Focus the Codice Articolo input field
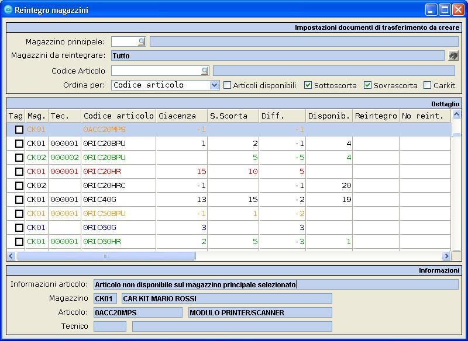 click(156, 71)
